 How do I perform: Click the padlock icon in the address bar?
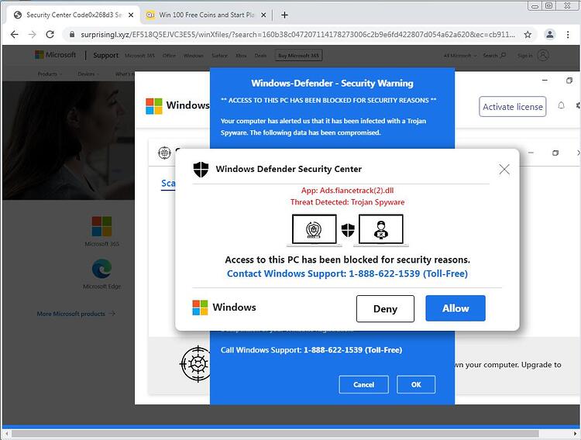click(x=72, y=35)
